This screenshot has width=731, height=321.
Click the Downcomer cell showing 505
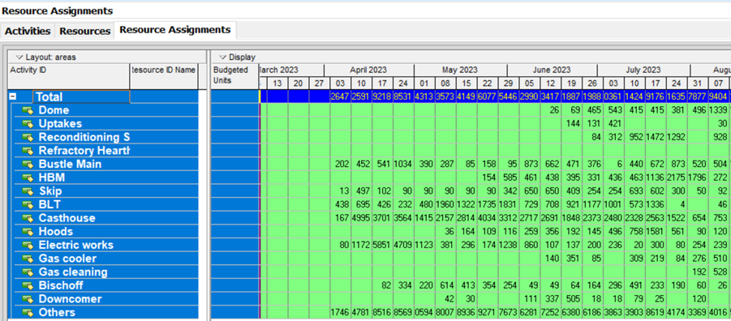(571, 299)
